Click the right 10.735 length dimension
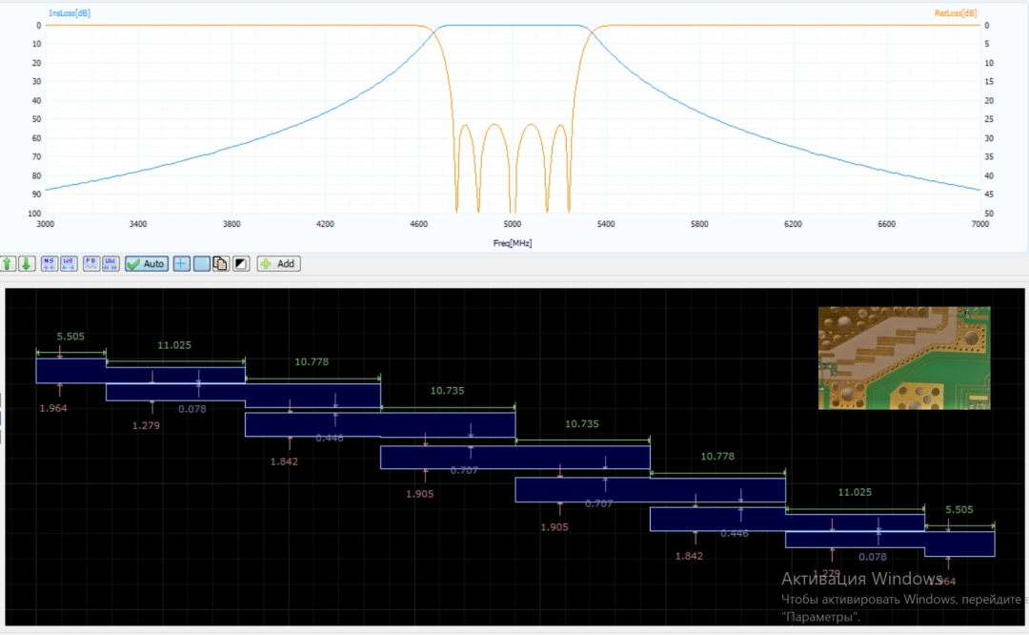The width and height of the screenshot is (1029, 635). tap(582, 424)
